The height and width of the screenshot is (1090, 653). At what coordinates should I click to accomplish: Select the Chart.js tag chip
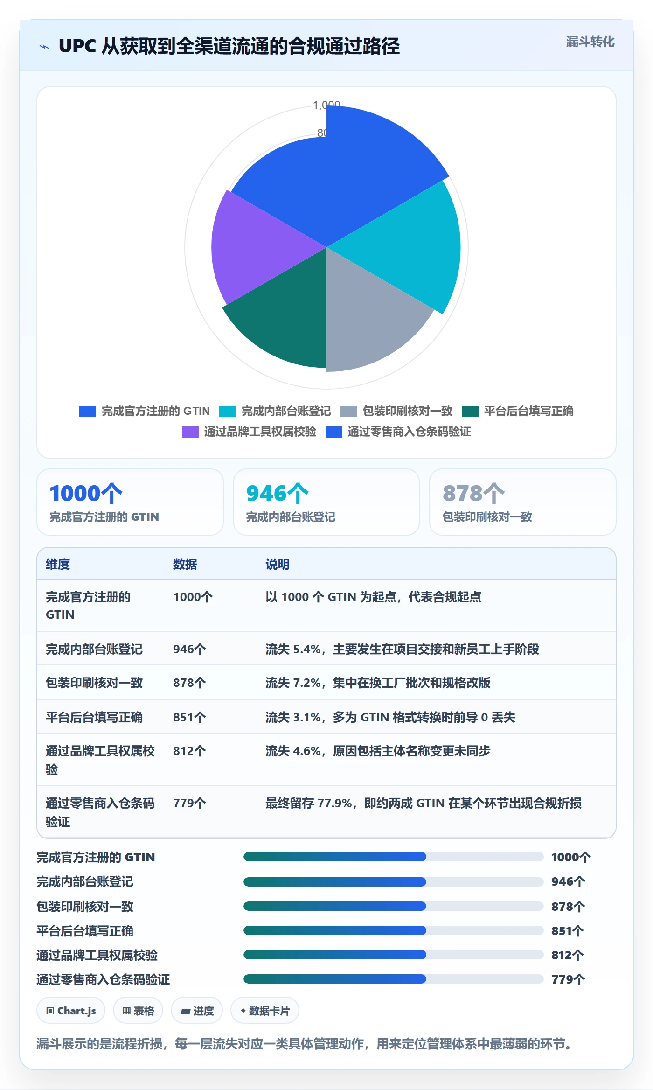(71, 1011)
